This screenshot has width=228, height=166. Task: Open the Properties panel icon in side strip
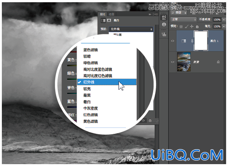click(x=164, y=17)
